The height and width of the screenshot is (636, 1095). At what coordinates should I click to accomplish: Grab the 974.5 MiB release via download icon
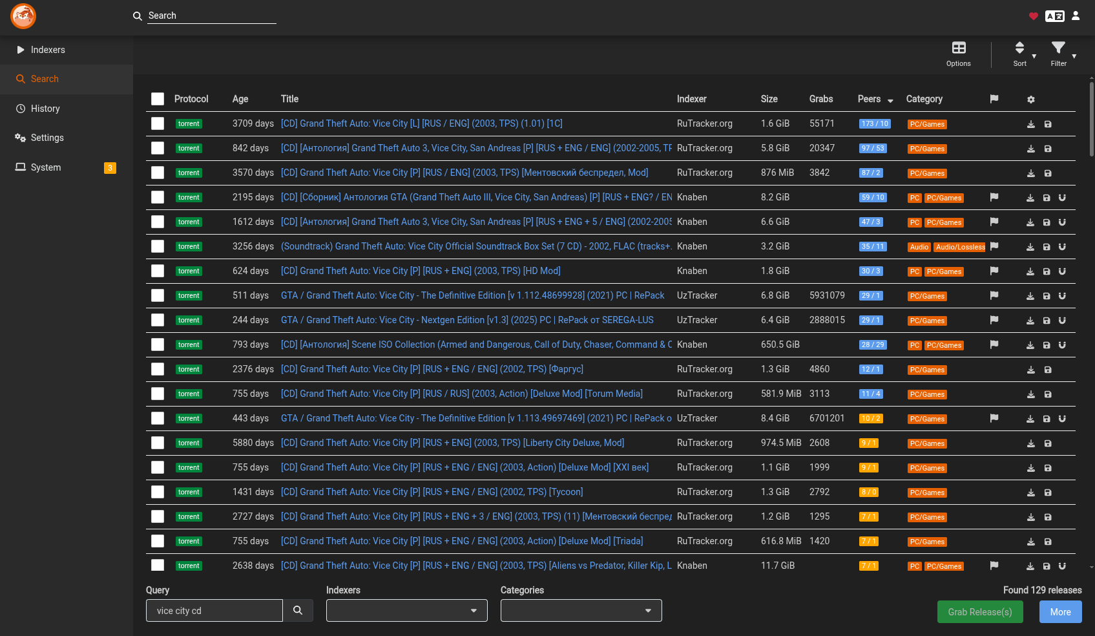tap(1031, 443)
